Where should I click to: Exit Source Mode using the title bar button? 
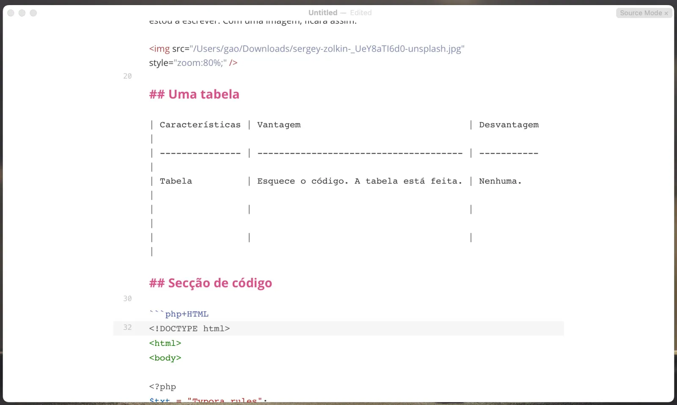(x=644, y=13)
